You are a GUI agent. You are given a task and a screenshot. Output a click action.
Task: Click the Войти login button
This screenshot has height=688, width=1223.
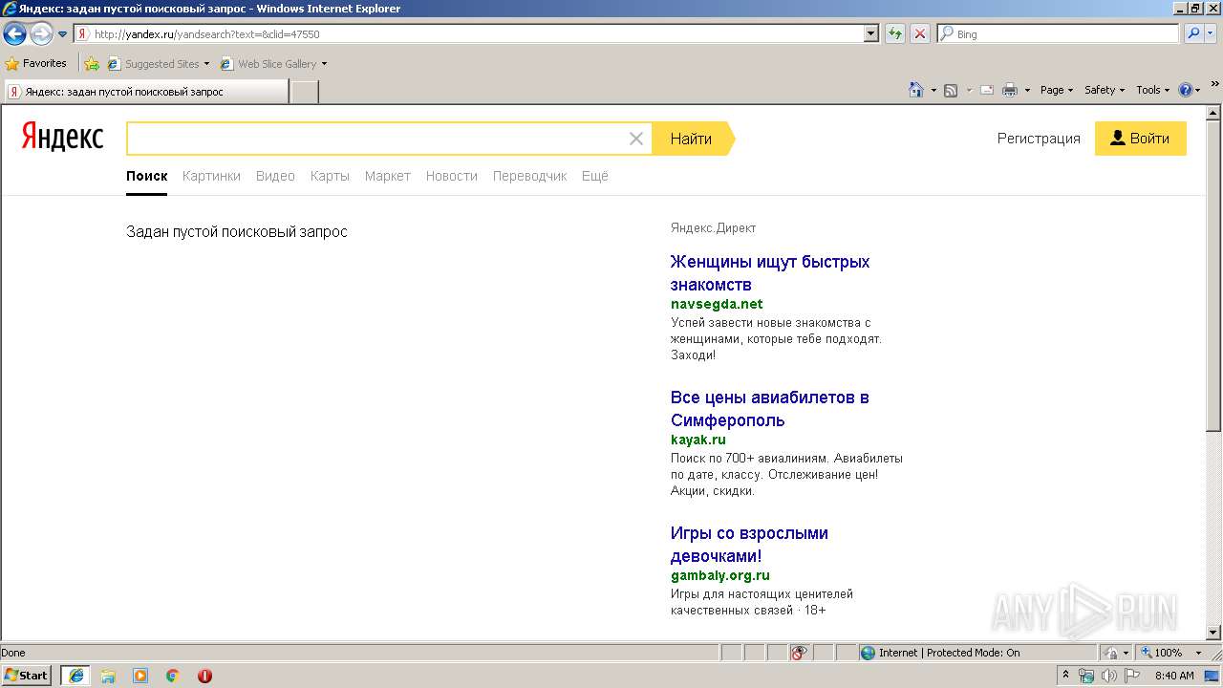1141,139
